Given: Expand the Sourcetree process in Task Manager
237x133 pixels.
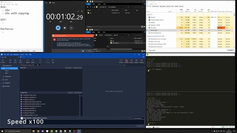Looking at the screenshot, I should click(x=147, y=28).
